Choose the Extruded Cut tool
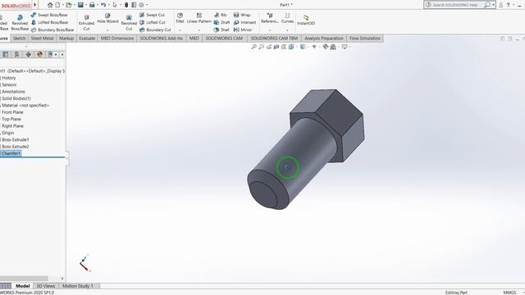The height and width of the screenshot is (295, 525). point(86,22)
